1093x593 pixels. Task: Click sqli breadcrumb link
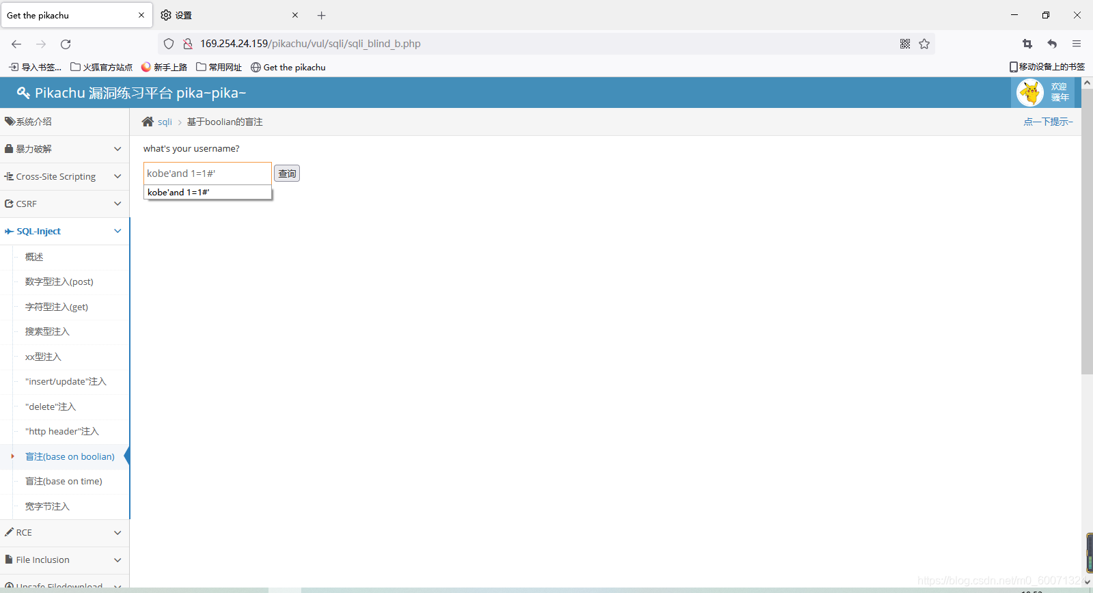(x=165, y=122)
